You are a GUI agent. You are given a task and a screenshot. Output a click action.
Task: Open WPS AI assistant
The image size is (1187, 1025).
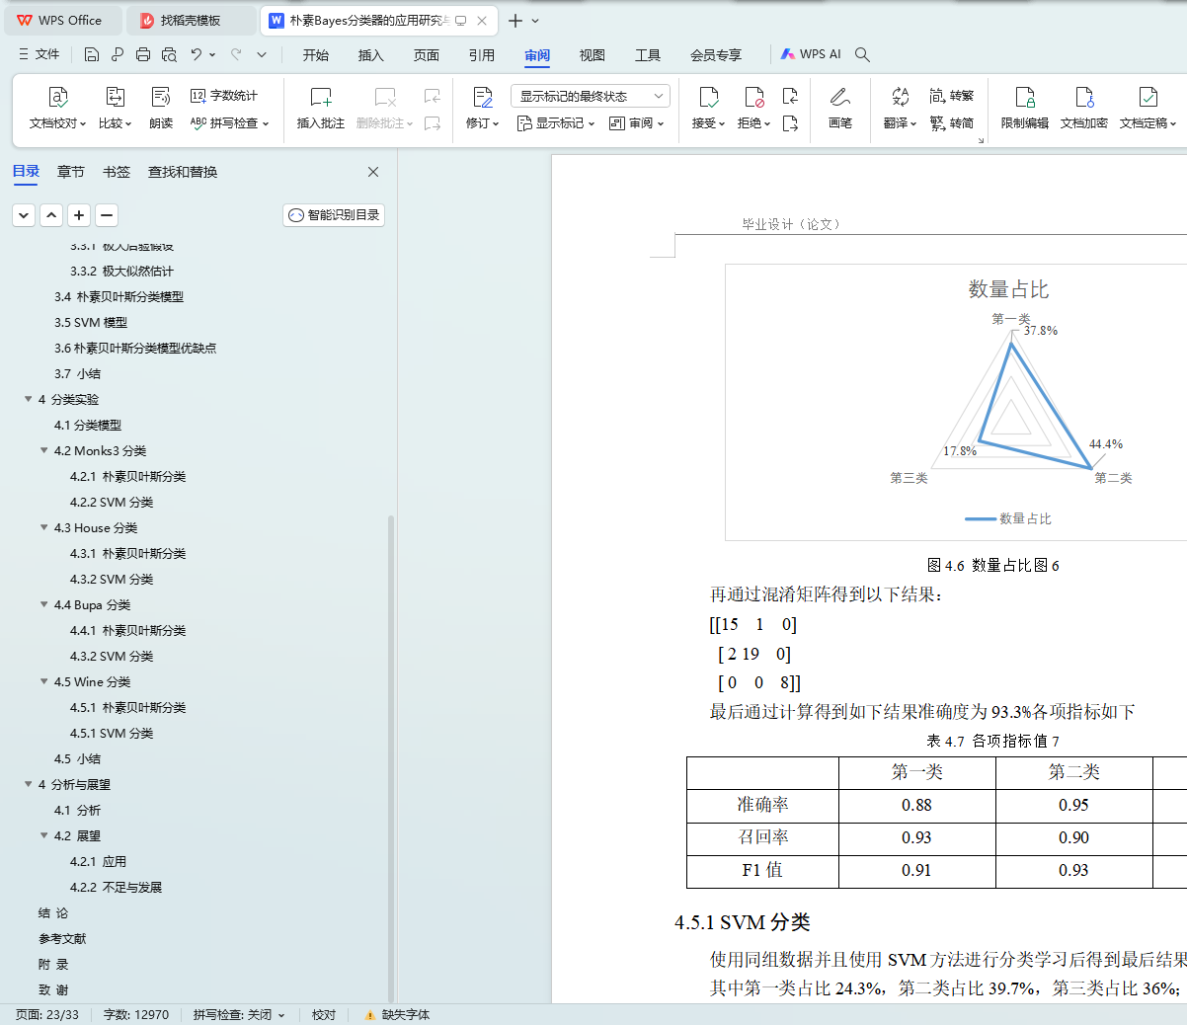tap(811, 54)
